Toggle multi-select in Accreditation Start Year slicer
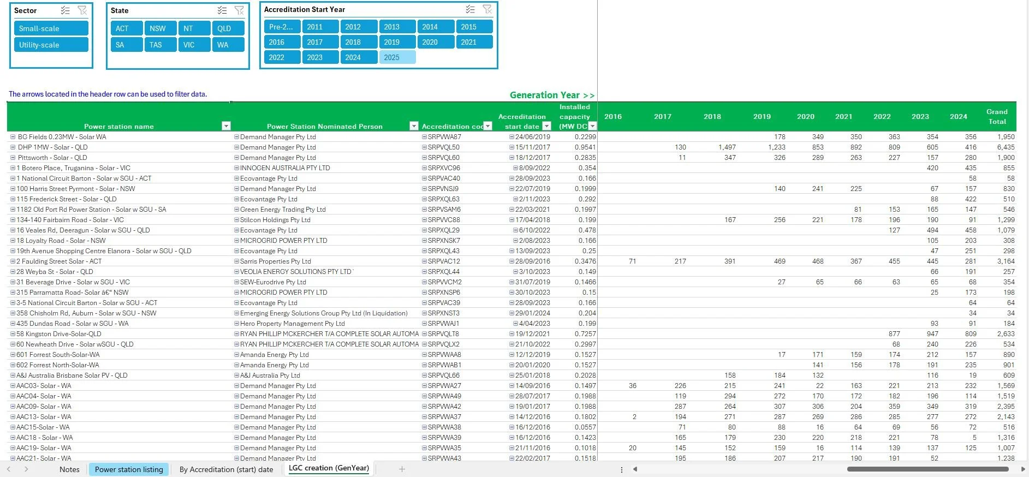1029x477 pixels. (x=470, y=9)
